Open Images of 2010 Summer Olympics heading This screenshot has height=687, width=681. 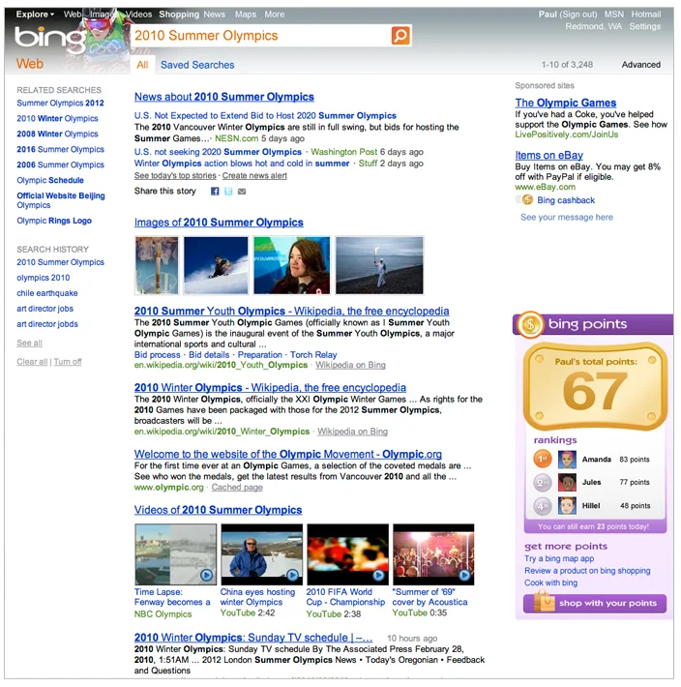pos(219,223)
